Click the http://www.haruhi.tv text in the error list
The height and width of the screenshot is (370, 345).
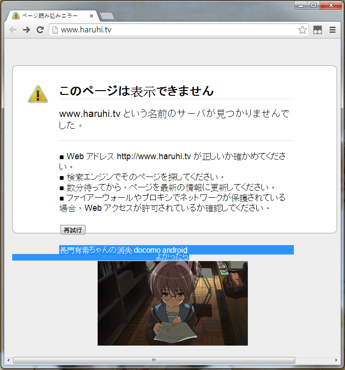coord(154,156)
